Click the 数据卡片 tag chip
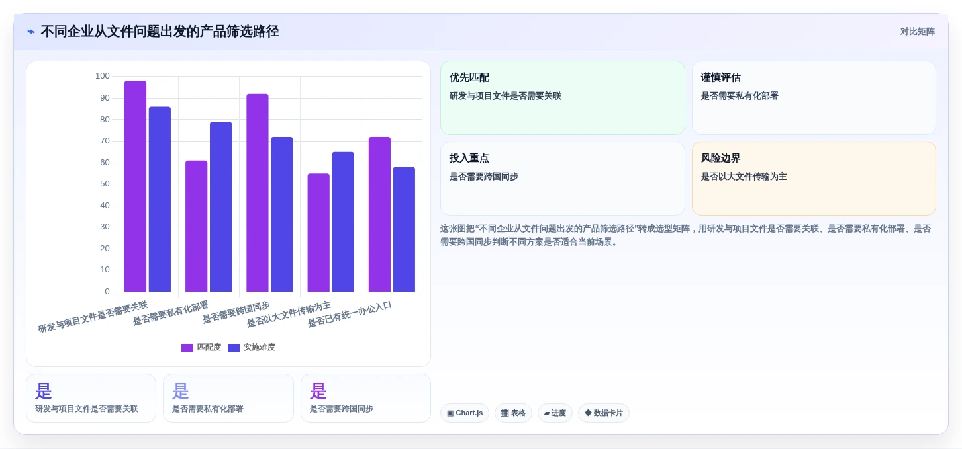The image size is (962, 449). (603, 413)
